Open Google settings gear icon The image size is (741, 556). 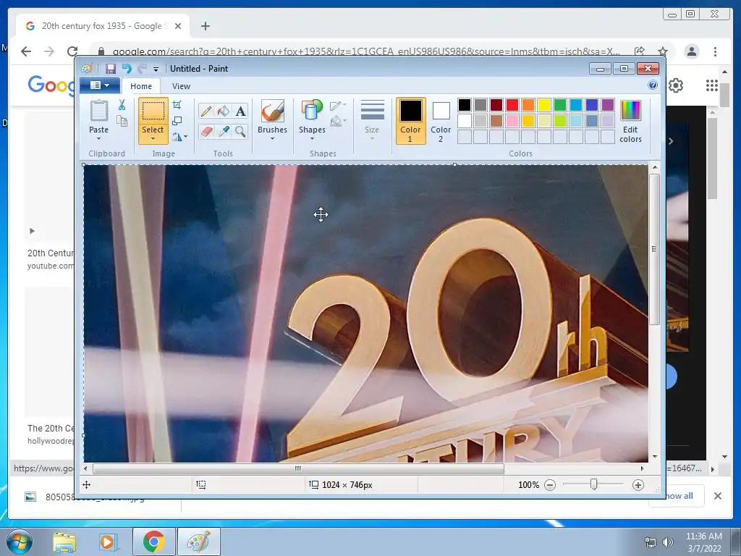click(677, 85)
